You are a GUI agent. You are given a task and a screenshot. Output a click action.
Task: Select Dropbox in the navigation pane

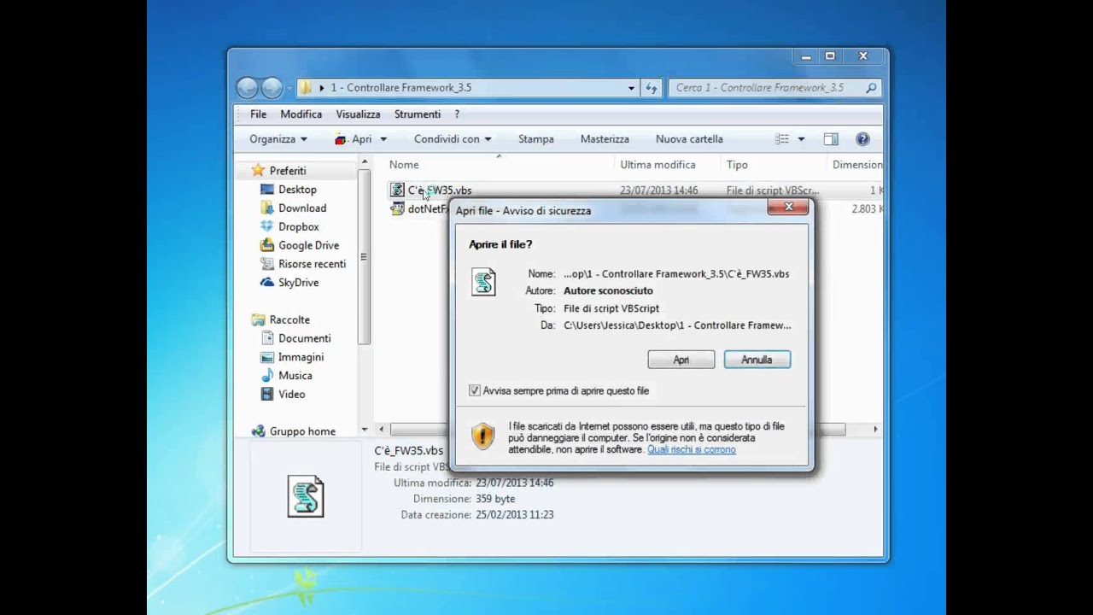point(299,227)
